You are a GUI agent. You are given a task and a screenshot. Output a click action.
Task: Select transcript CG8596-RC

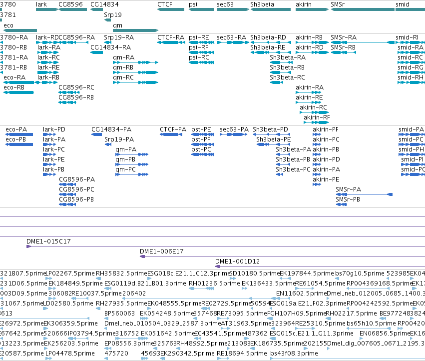coord(69,92)
